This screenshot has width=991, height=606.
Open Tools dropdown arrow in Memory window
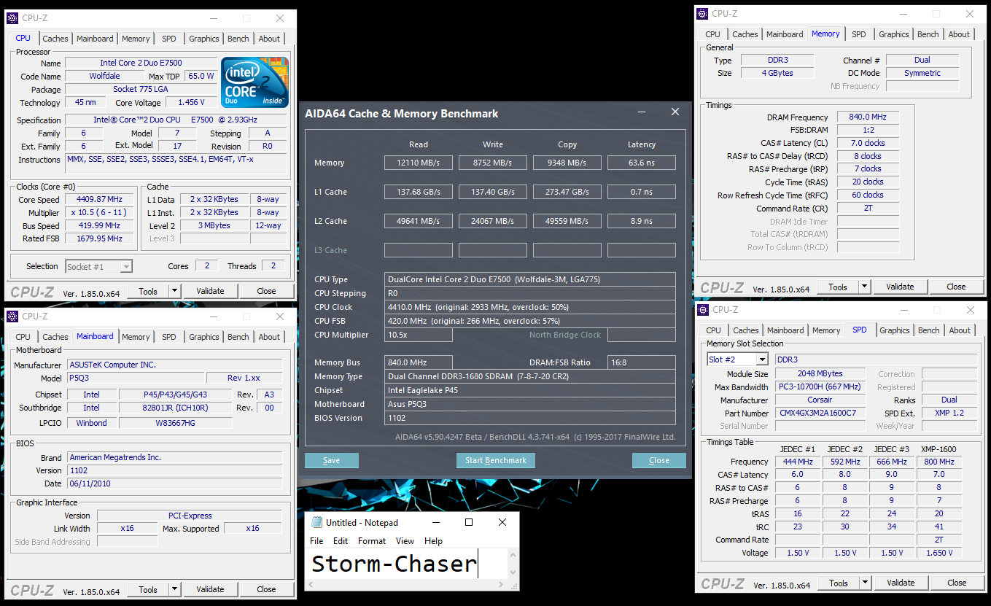tap(864, 287)
